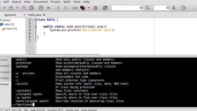Compile the current file
The height and width of the screenshot is (111, 197).
[x=75, y=8]
